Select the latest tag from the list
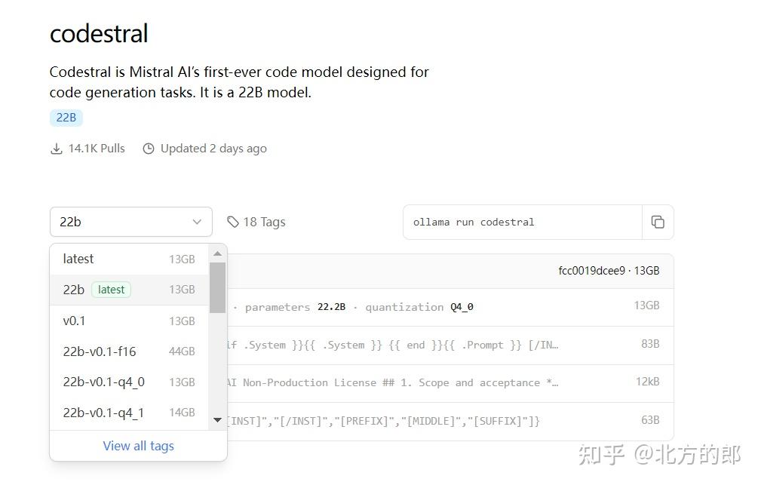Viewport: 761px width, 485px height. (78, 259)
